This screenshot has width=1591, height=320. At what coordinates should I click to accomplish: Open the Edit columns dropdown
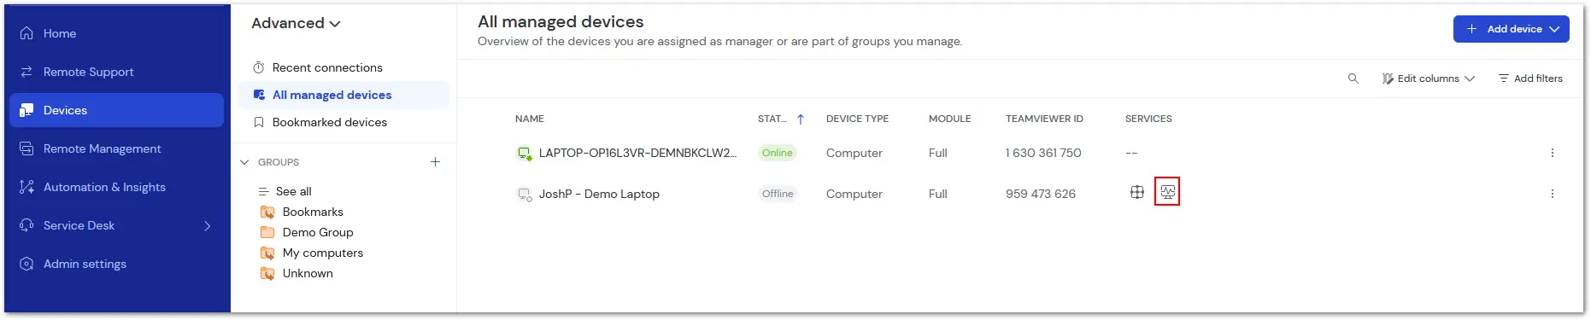[1428, 79]
